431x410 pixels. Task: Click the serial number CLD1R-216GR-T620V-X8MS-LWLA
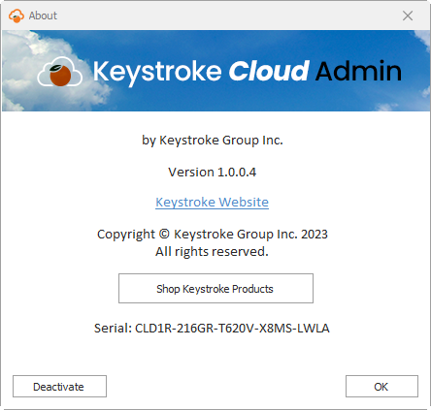point(232,329)
